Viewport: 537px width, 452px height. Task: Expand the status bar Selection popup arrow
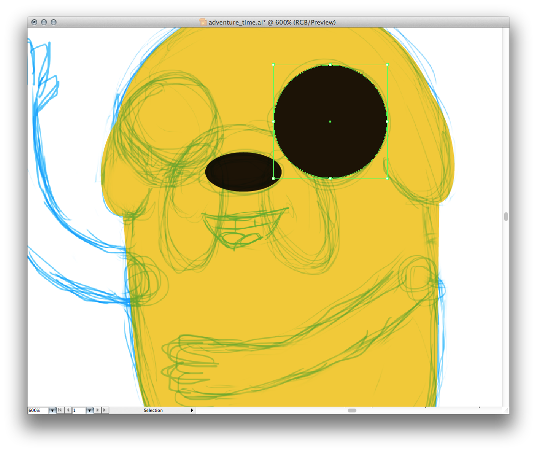(192, 411)
